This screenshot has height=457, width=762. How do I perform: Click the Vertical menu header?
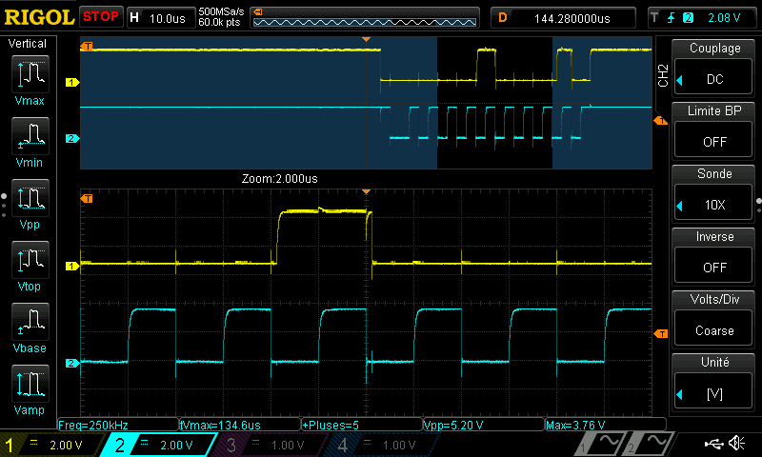pyautogui.click(x=28, y=44)
